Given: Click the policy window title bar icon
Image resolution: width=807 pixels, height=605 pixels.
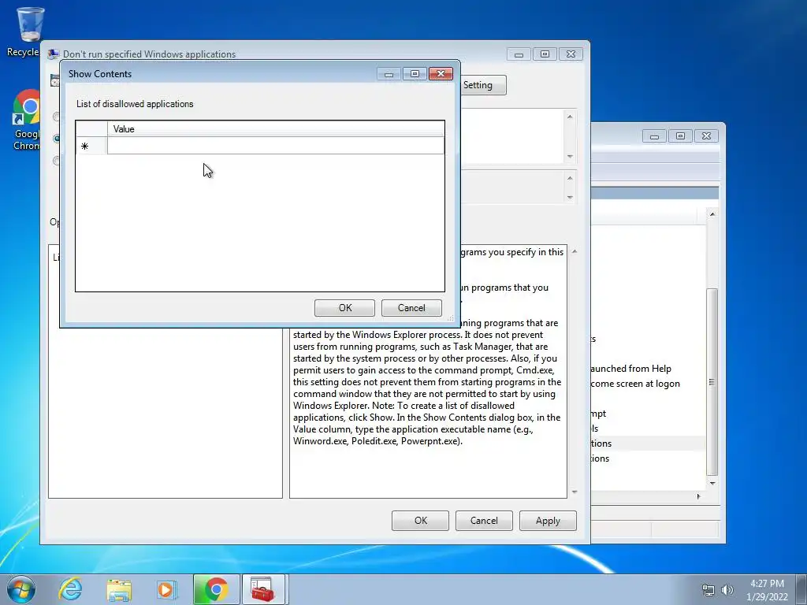Looking at the screenshot, I should (53, 54).
